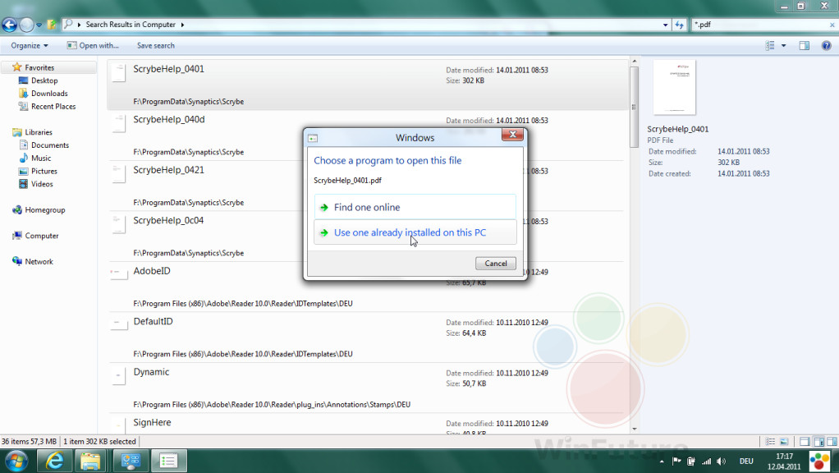Click Save search in toolbar

tap(156, 45)
